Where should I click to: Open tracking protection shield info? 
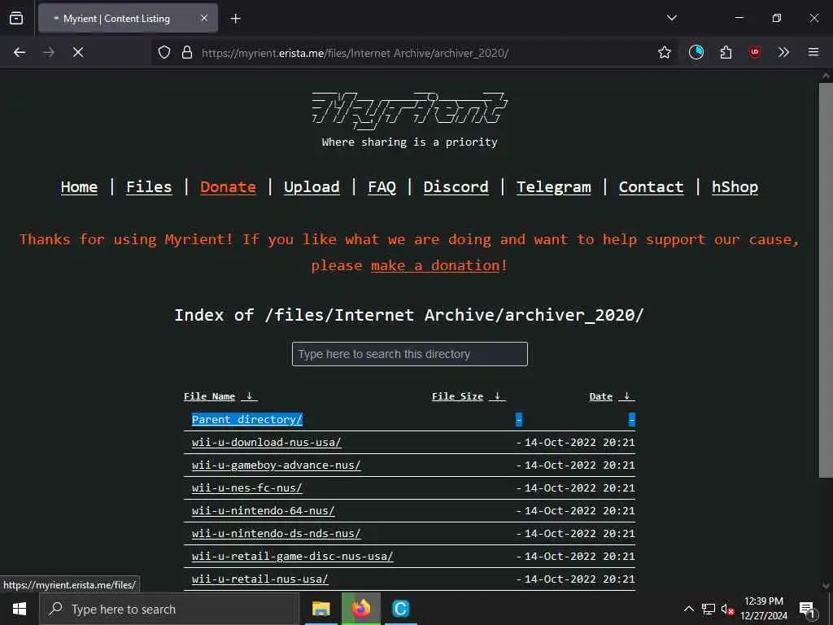(x=164, y=52)
